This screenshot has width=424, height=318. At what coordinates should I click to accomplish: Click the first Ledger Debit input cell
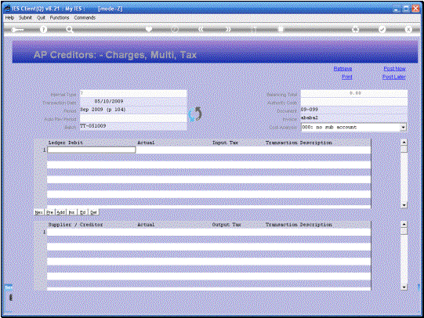point(92,150)
